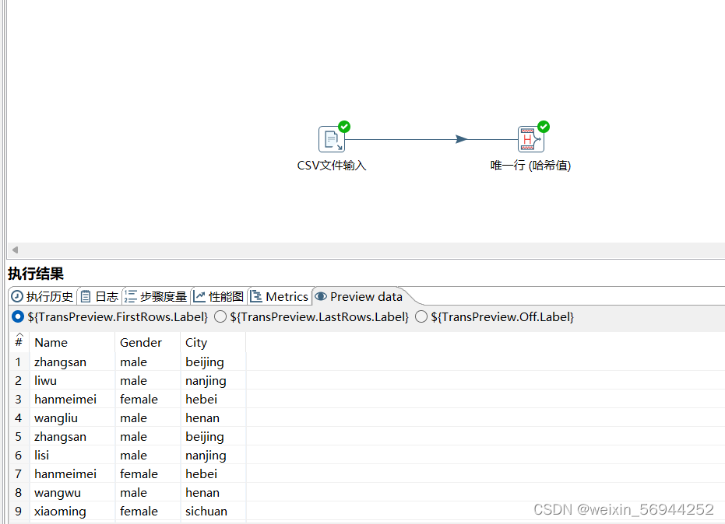Select the CSV文件输入 step icon
The width and height of the screenshot is (725, 524).
(x=331, y=138)
